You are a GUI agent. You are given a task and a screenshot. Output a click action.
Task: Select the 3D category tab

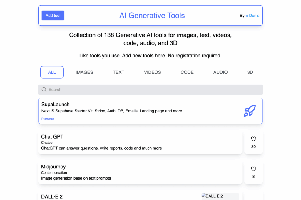coord(250,72)
